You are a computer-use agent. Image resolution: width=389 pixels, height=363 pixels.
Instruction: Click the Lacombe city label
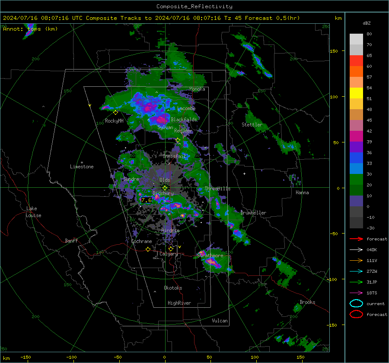coord(186,108)
